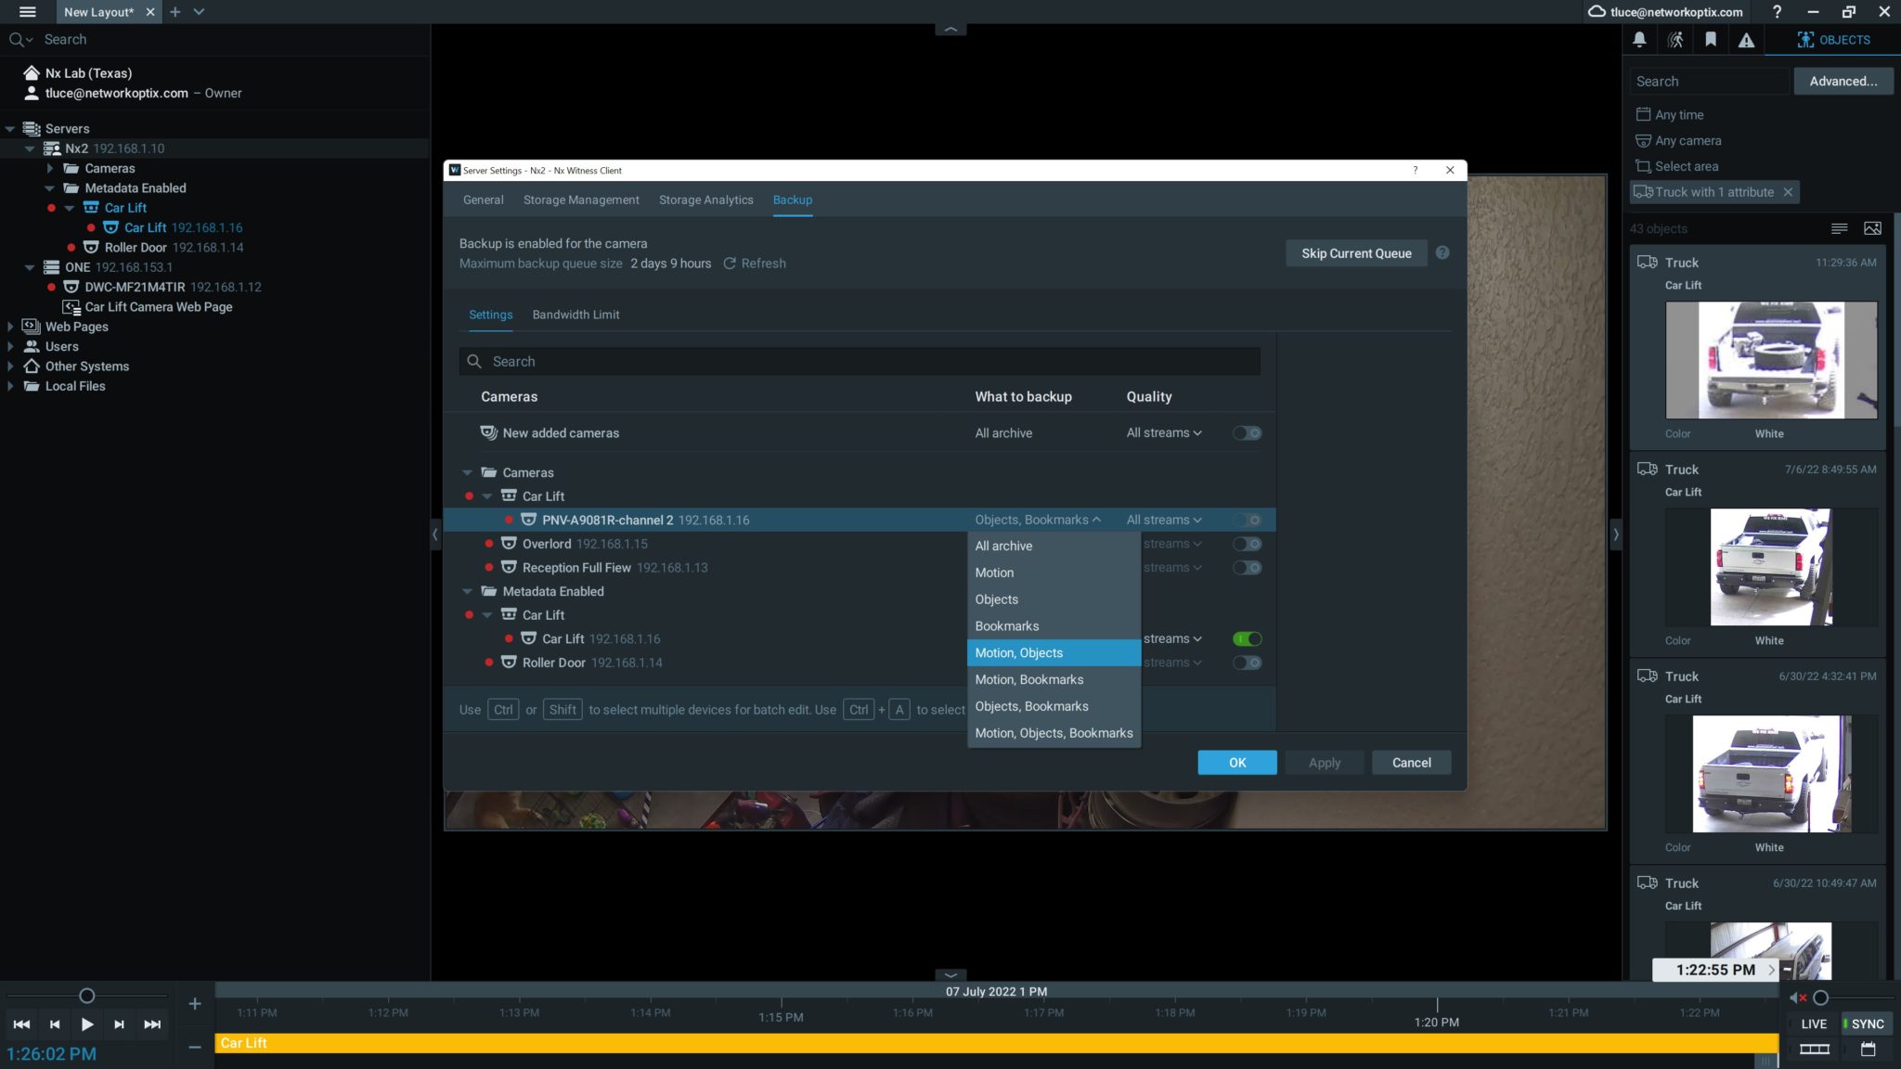Screen dimensions: 1901x1069
Task: Switch to Storage Analytics tab
Action: pos(705,200)
